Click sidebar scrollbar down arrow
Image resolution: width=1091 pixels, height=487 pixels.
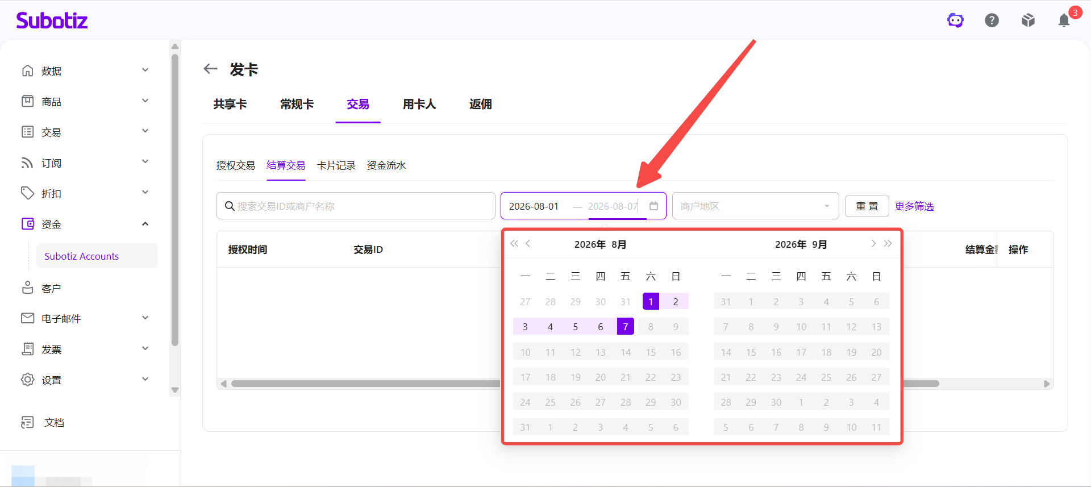pyautogui.click(x=175, y=390)
